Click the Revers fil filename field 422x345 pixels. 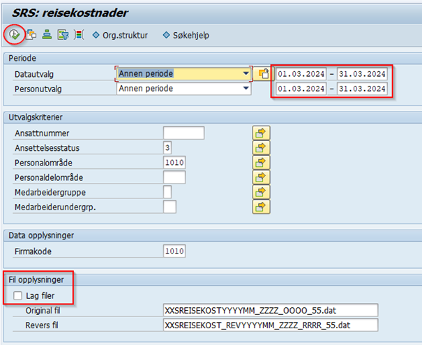(271, 325)
